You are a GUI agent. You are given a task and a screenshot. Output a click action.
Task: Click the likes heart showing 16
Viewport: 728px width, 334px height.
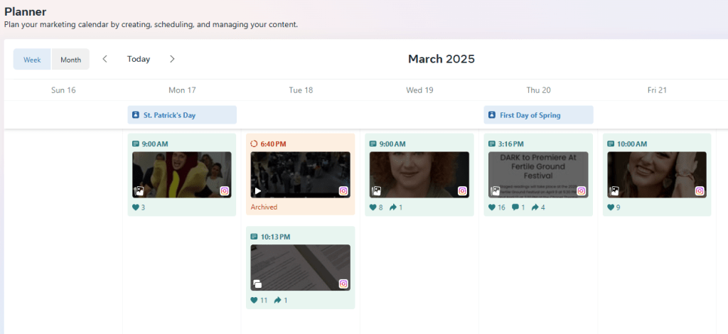click(x=492, y=208)
